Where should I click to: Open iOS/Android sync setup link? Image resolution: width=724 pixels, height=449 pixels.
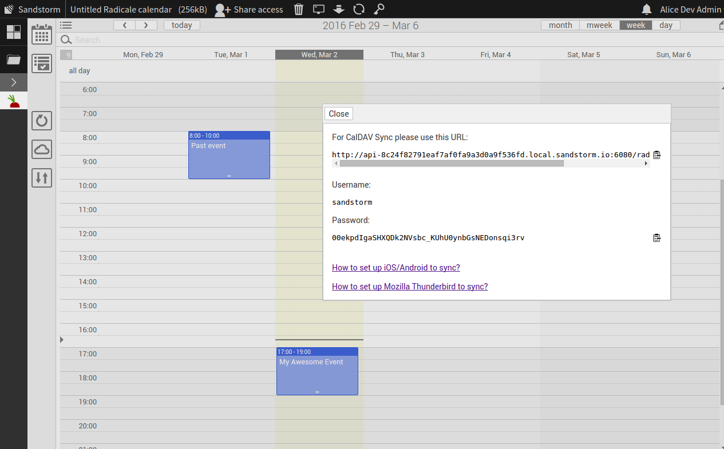click(396, 268)
